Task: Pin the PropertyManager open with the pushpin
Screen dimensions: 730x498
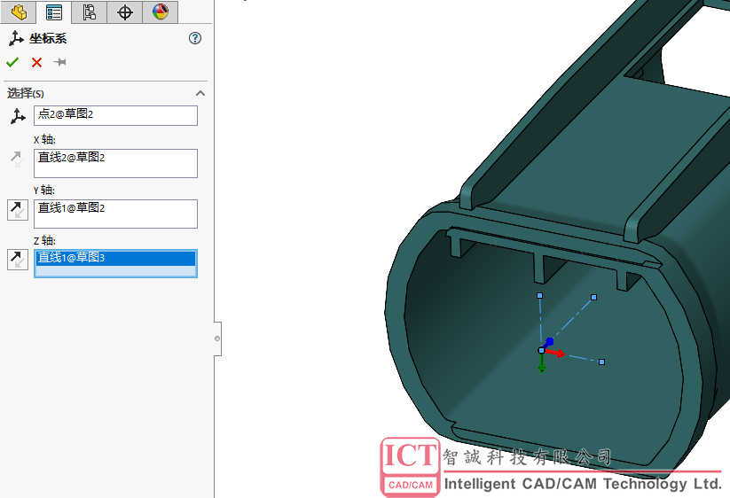Action: pos(60,62)
